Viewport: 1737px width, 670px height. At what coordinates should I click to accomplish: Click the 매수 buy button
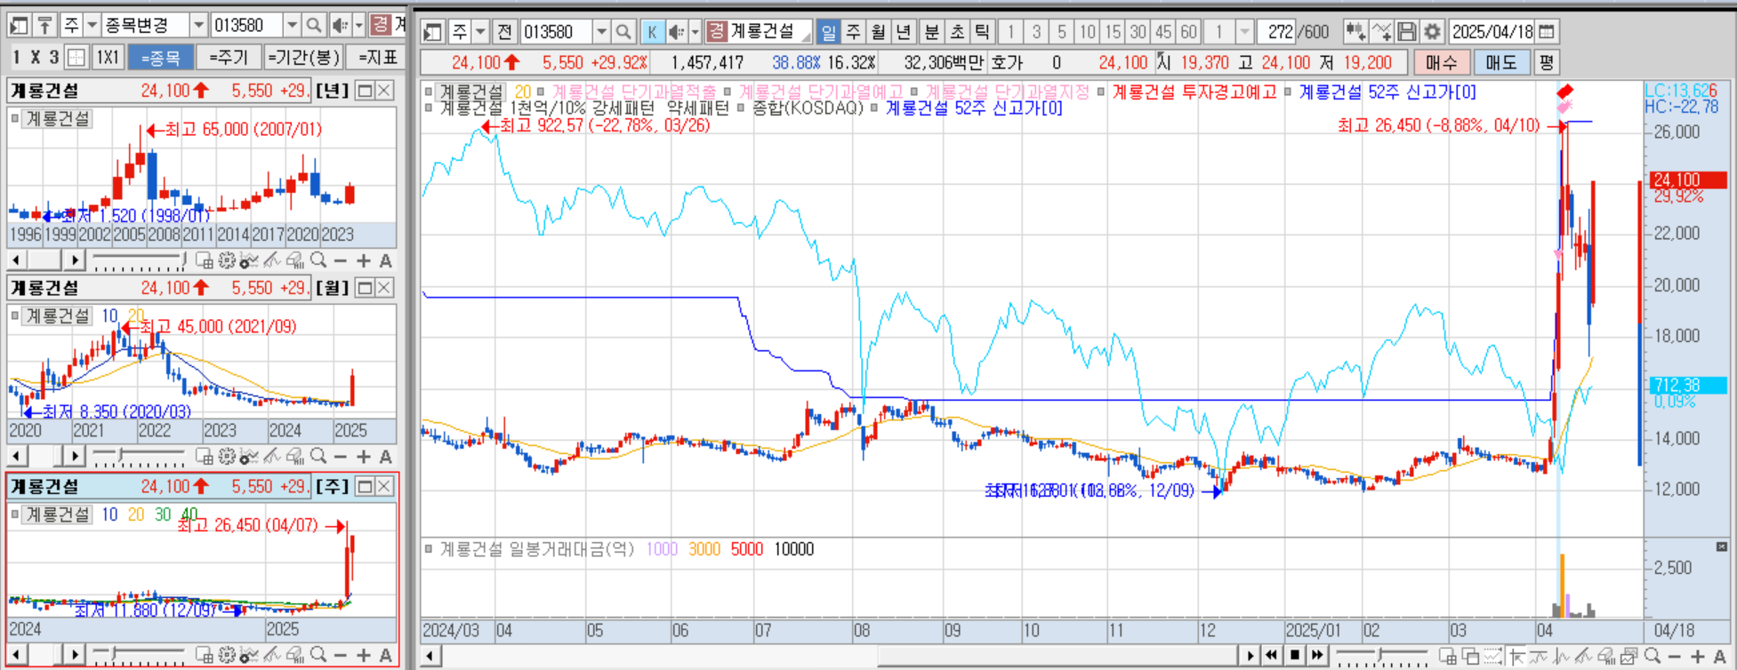coord(1441,62)
